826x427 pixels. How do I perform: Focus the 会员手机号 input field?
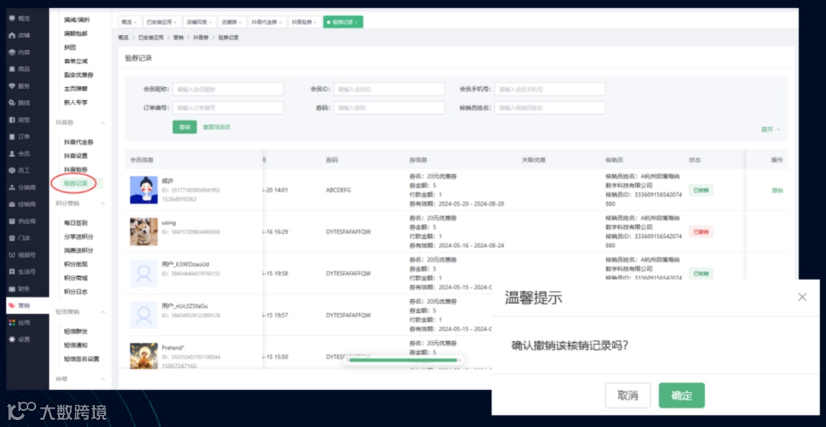coord(549,89)
